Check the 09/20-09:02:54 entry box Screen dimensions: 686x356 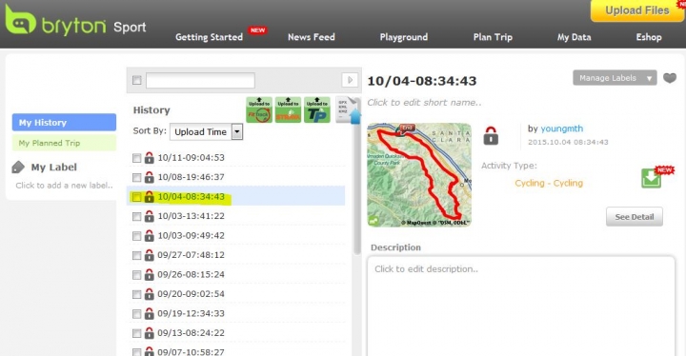137,294
